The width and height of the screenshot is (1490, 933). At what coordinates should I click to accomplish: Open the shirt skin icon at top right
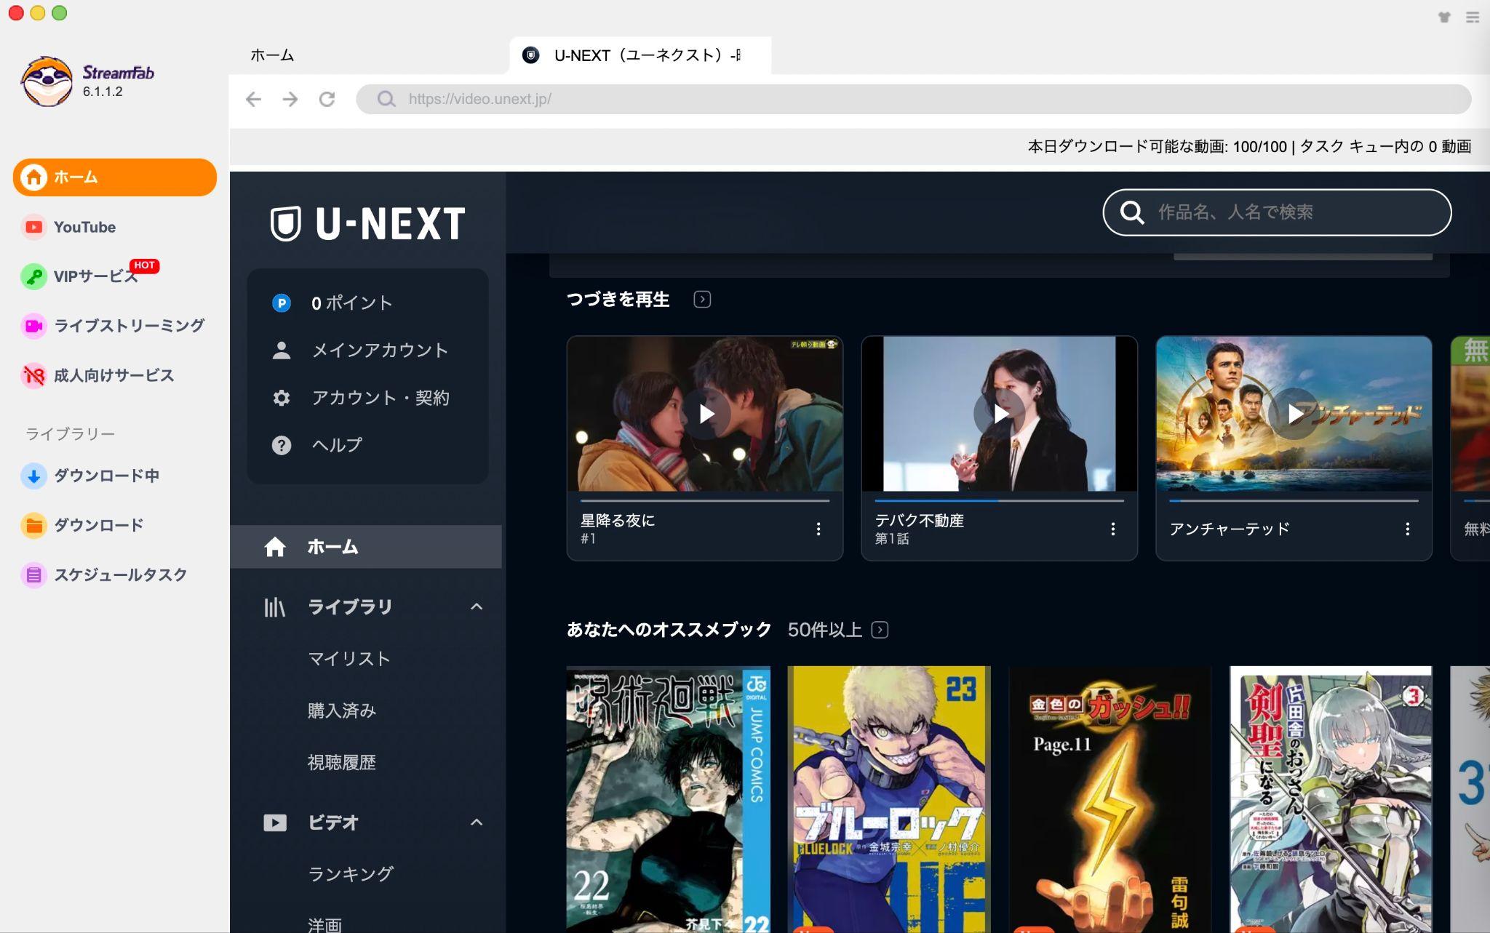point(1444,17)
